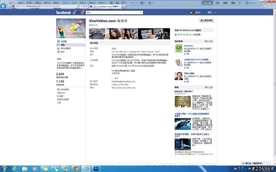Open the fourth photo strip thumbnail
Viewport: 276px width, 172px height.
pos(146,34)
